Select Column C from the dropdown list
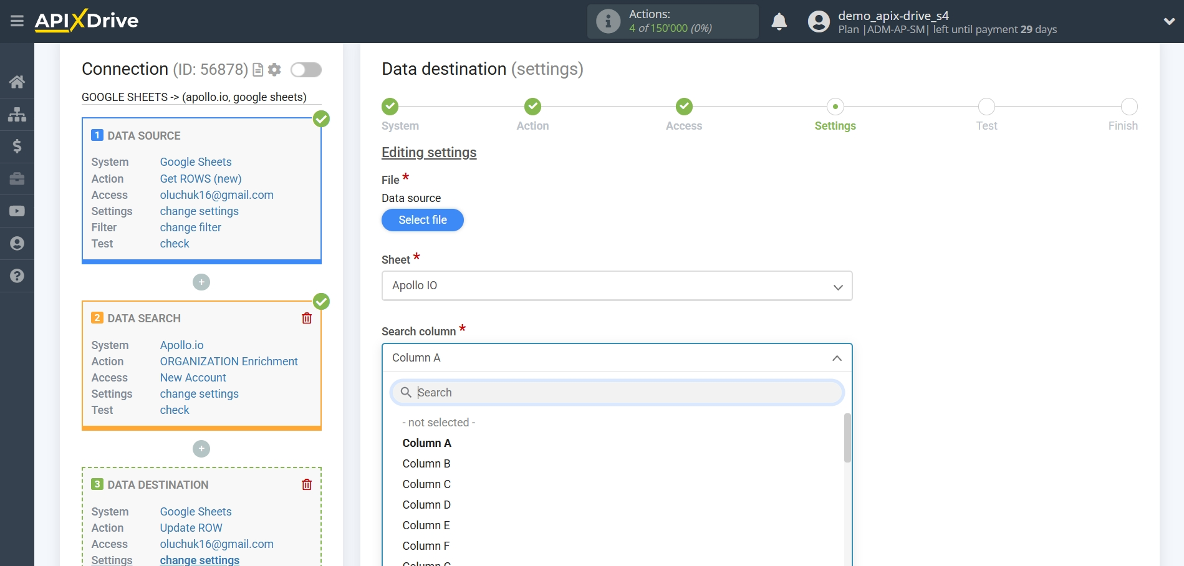1184x566 pixels. click(x=426, y=484)
